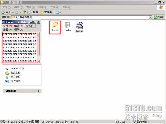The height and width of the screenshot is (124, 166).
Task: Close the laohu Notepad window
Action: (38, 22)
